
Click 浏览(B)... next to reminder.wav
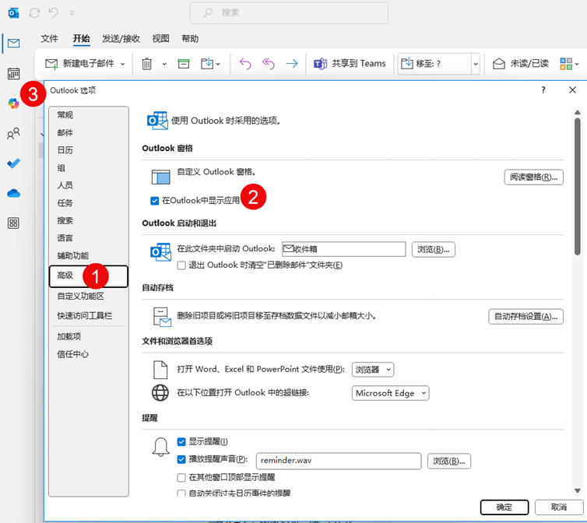click(x=449, y=461)
